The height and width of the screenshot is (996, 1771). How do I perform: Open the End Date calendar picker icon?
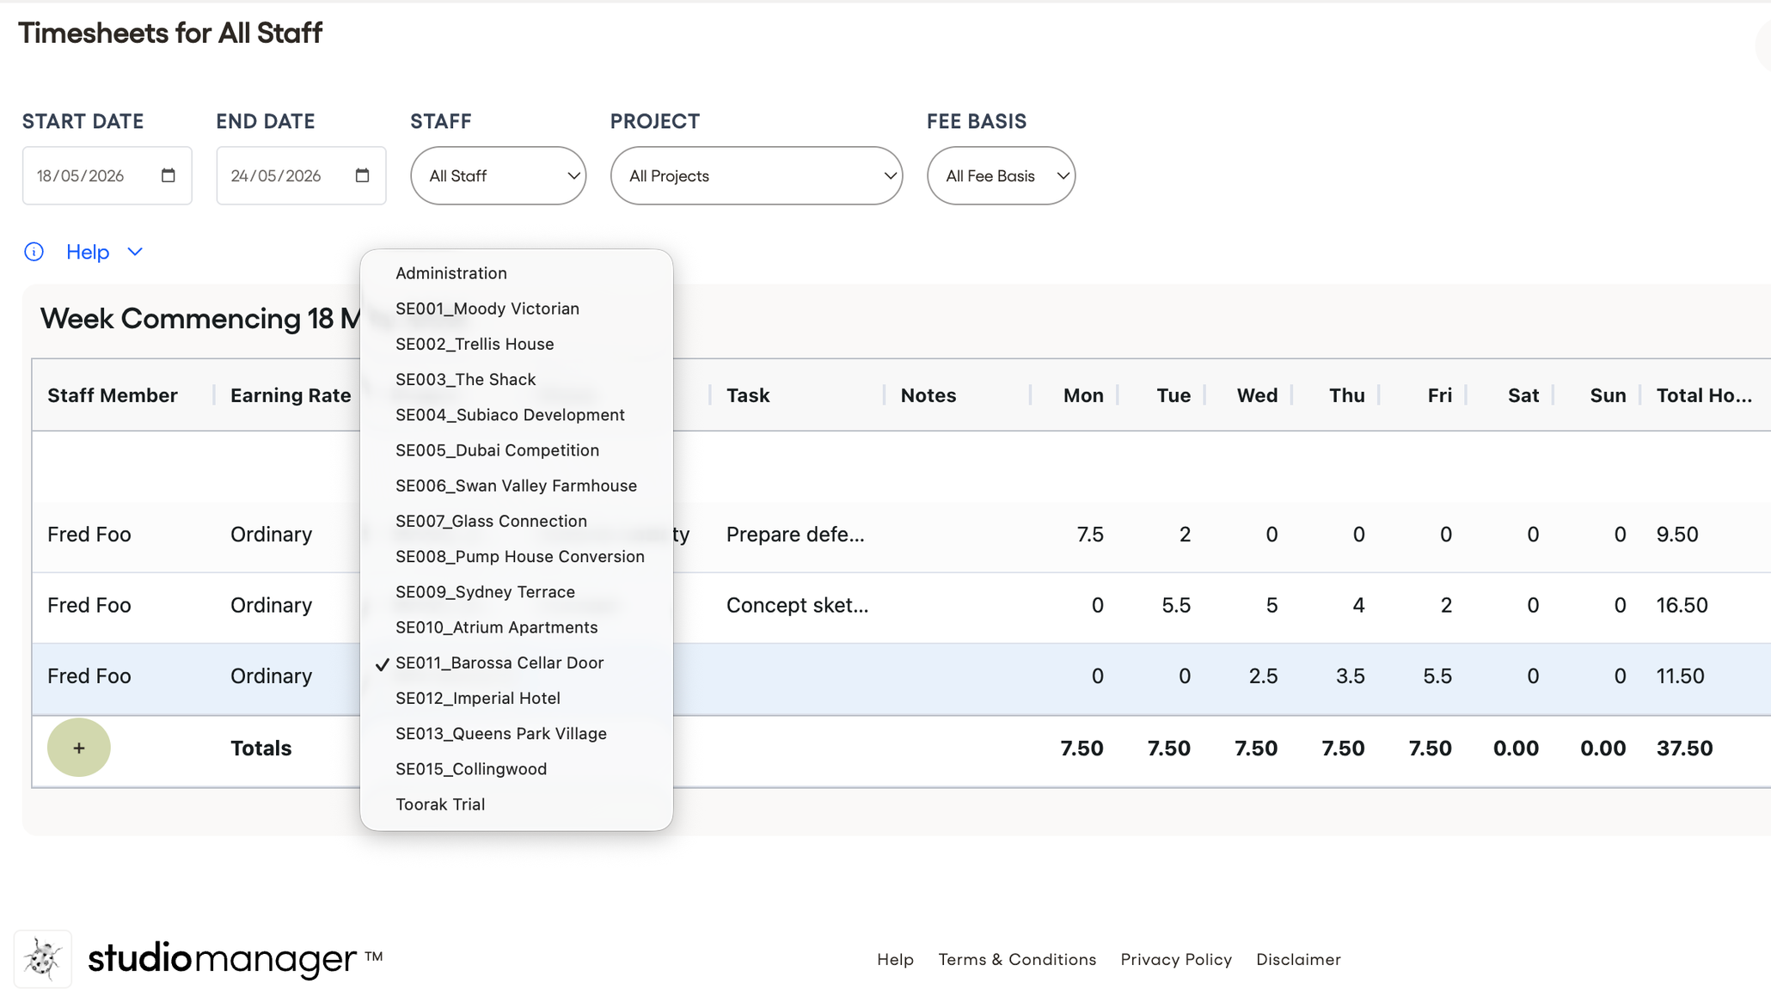(x=363, y=175)
